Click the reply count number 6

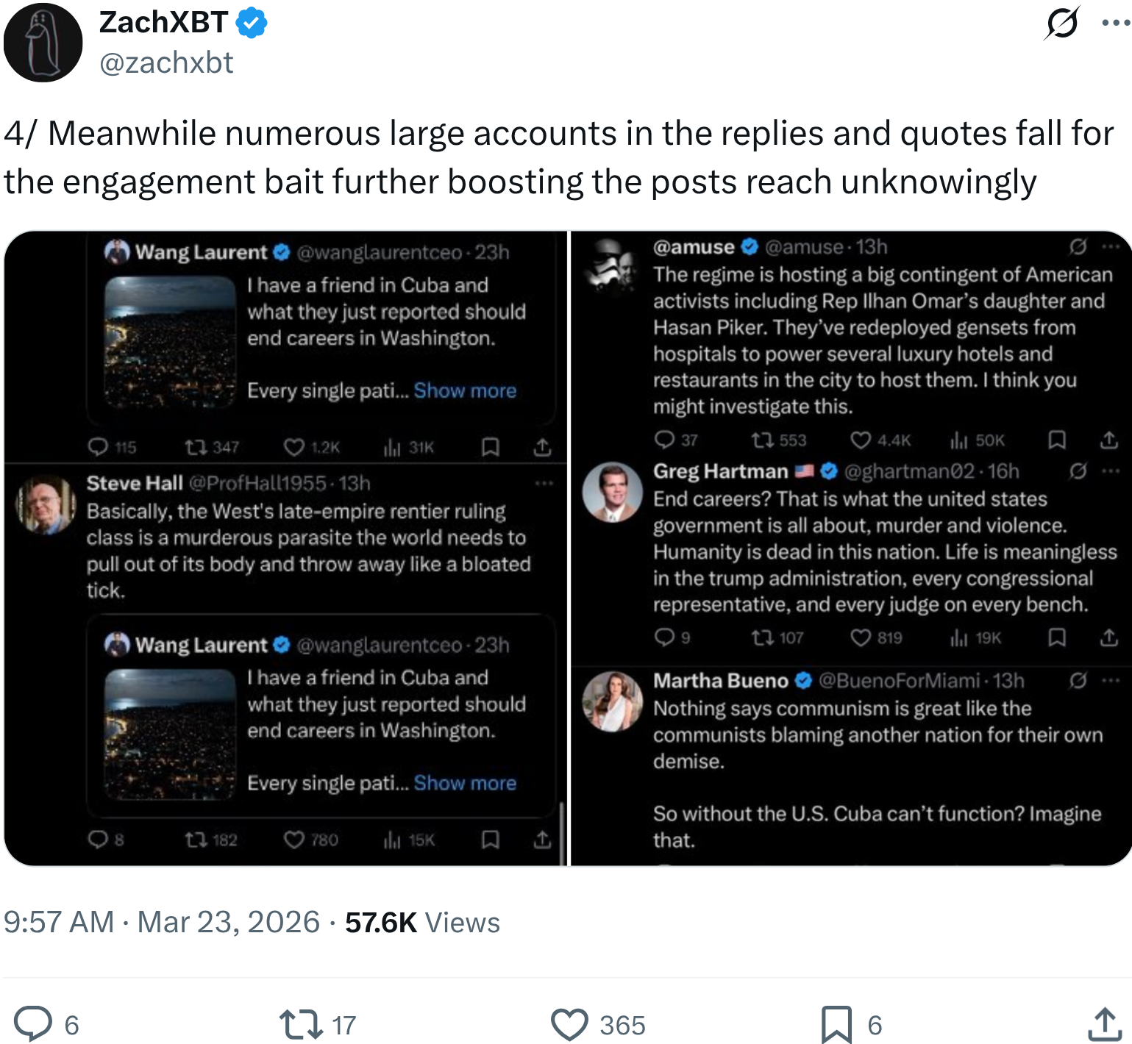click(x=71, y=1025)
